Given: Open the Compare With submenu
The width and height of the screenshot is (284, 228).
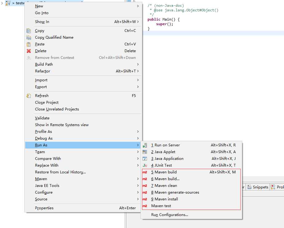Looking at the screenshot, I should click(83, 159).
